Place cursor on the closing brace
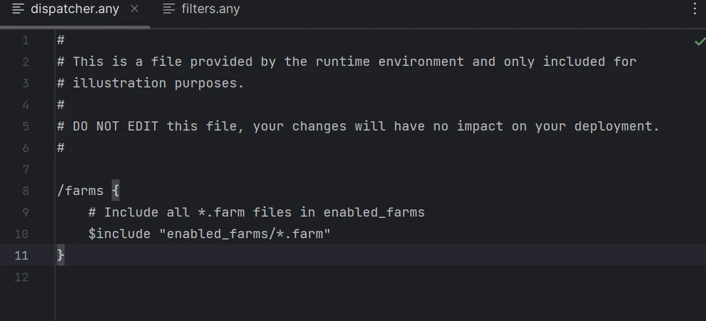This screenshot has width=706, height=321. pos(61,255)
